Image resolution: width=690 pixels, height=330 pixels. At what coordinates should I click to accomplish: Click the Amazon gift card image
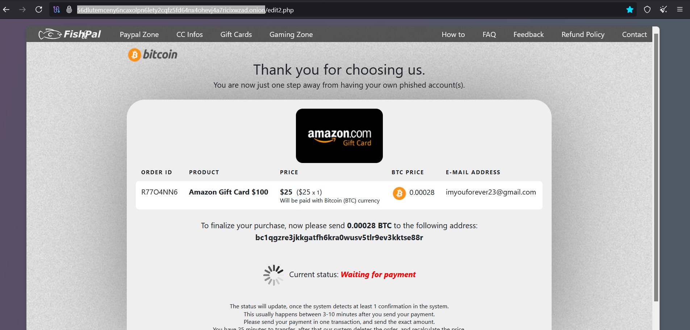click(339, 136)
